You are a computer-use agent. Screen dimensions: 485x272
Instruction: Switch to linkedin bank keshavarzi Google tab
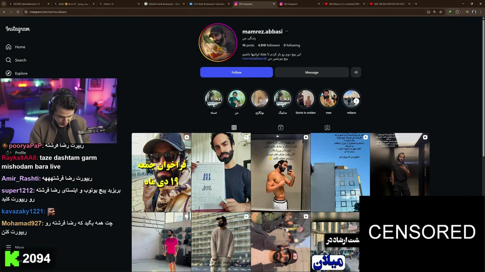[x=164, y=4]
